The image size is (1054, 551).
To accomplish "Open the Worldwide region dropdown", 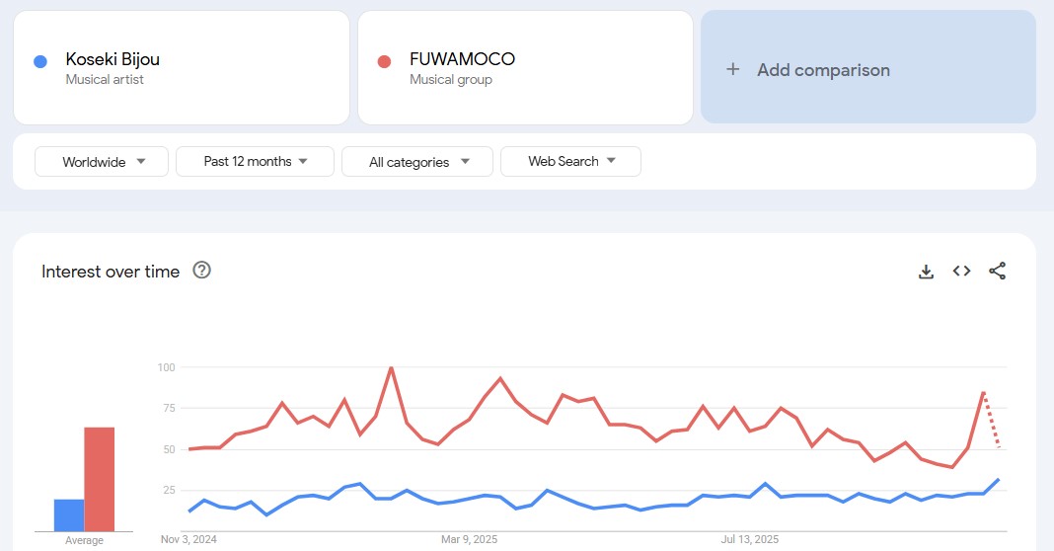I will [x=102, y=162].
